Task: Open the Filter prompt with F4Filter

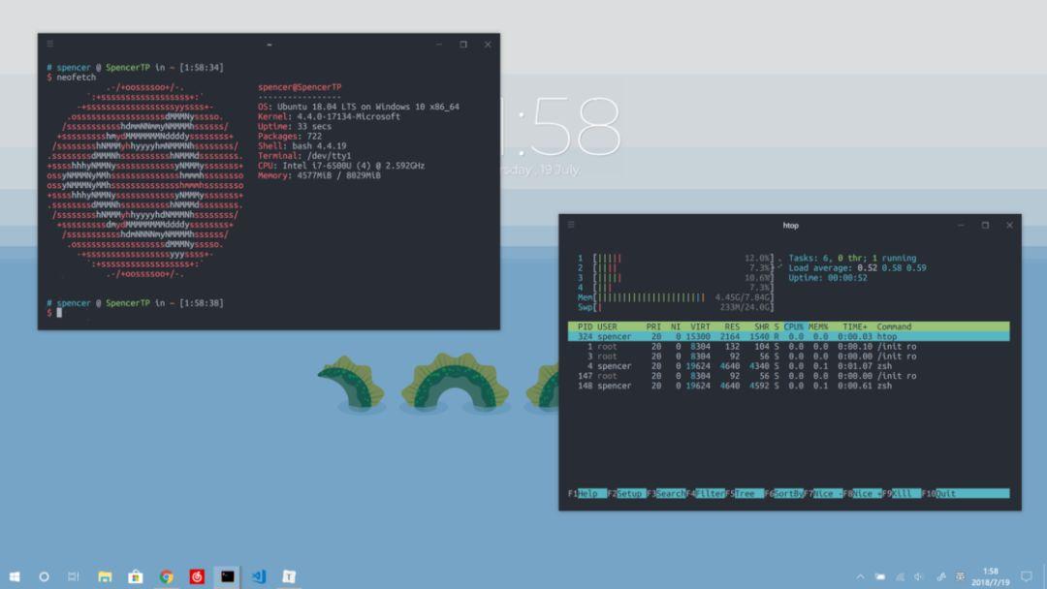Action: pos(705,493)
